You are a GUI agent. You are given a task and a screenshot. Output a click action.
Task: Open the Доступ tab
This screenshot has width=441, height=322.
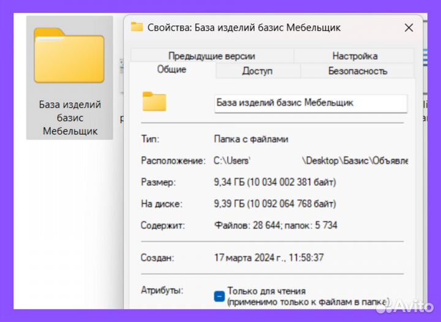(257, 71)
